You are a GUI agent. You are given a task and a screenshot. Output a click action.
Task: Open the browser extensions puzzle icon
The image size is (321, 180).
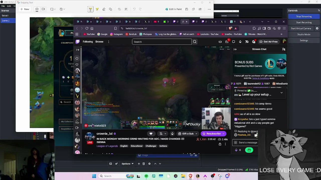(x=254, y=28)
